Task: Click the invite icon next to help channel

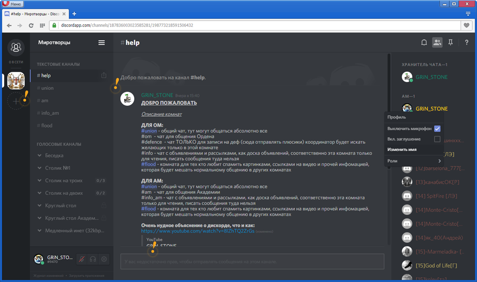Action: tap(104, 75)
